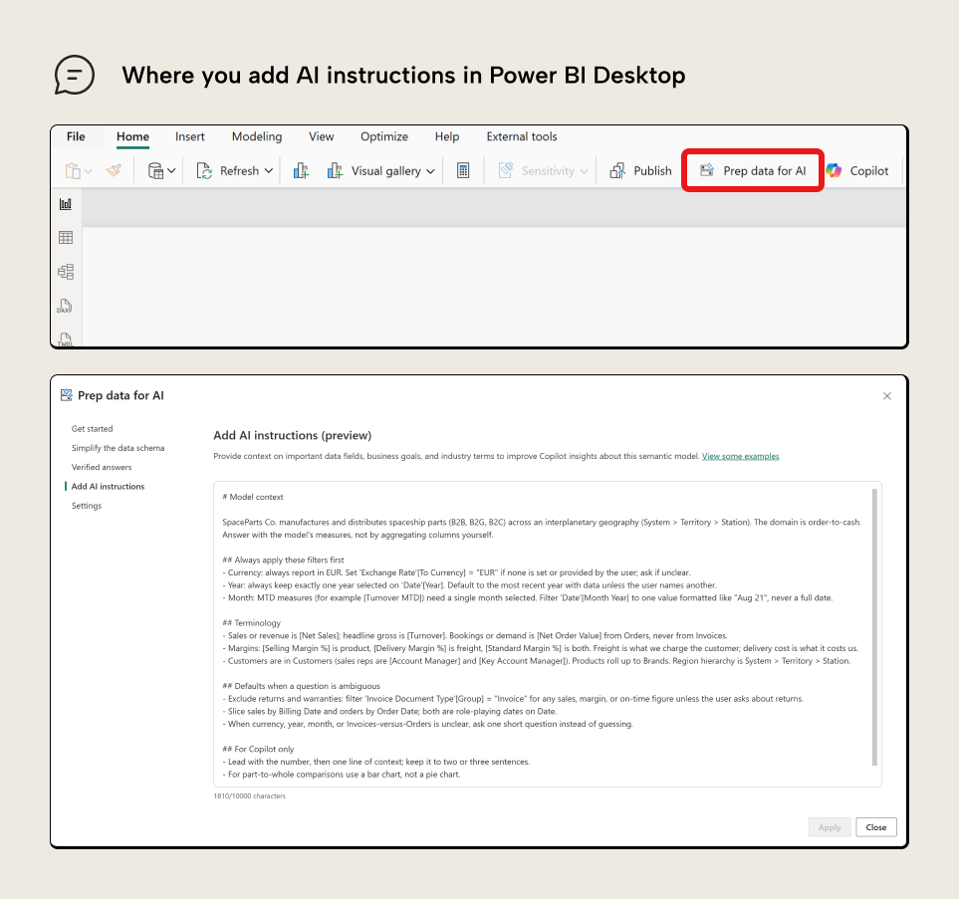Viewport: 959px width, 899px height.
Task: Open the Sensitivity dropdown arrow
Action: [x=585, y=171]
